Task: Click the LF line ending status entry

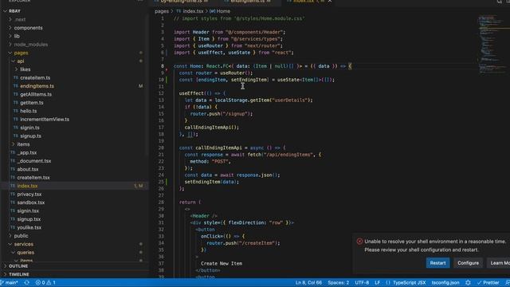Action: point(377,282)
